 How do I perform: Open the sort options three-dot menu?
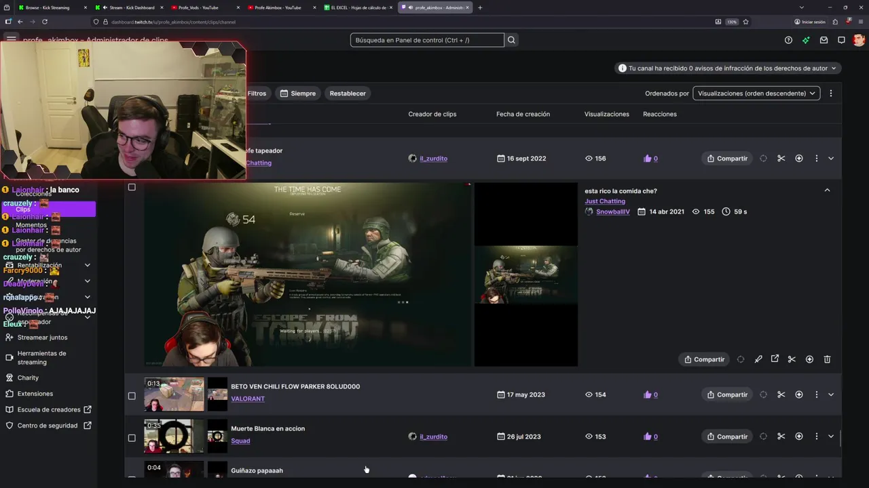(830, 94)
